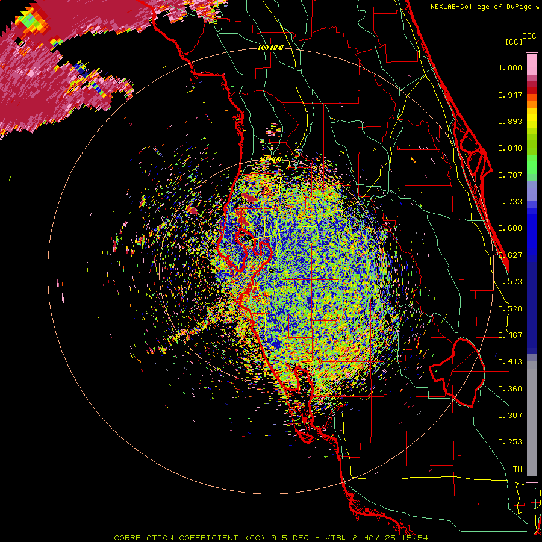Click the NEXLAB-College of DuPage label
This screenshot has height=542, width=542.
point(481,7)
